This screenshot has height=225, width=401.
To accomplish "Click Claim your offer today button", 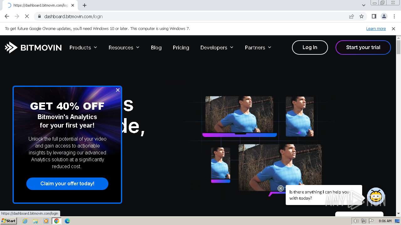I will click(x=67, y=184).
